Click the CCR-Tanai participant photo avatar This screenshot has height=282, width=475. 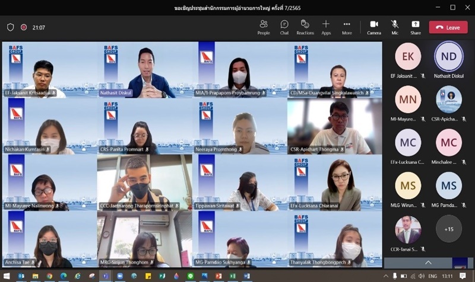408,230
